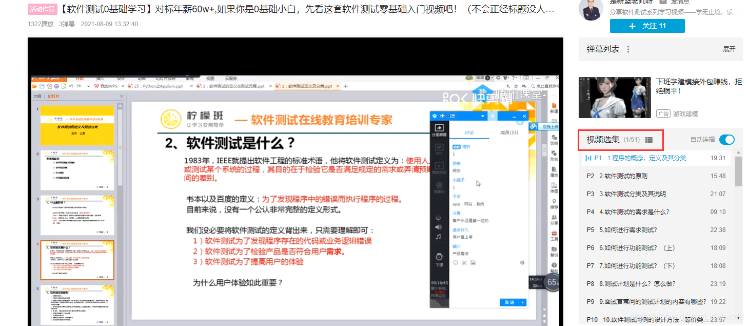Viewport: 748px width, 326px height.
Task: Click the microphone icon in the classroom panel
Action: 438,217
